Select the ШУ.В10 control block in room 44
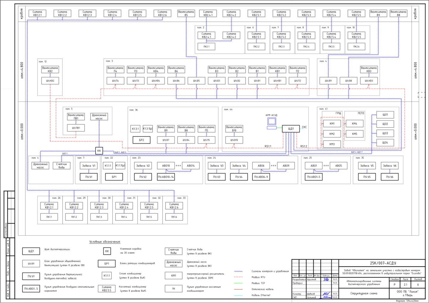Screen dimensions: 429x303 pyautogui.click(x=234, y=140)
